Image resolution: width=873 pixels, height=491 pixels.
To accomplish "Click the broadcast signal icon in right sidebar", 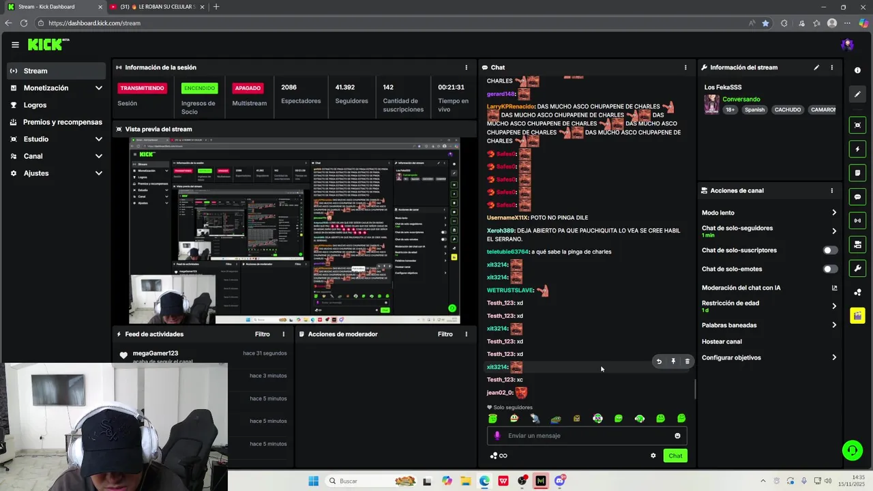I will pos(857,221).
